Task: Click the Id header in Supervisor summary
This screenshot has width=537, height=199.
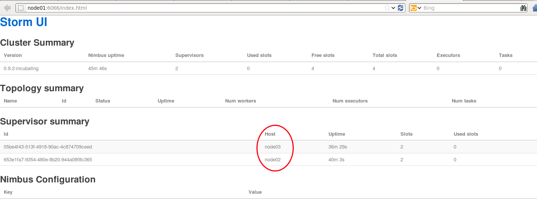Action: coord(6,134)
